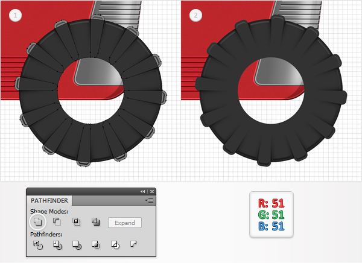This screenshot has height=263, width=362.
Task: Close the Pathfinder panel
Action: click(152, 191)
